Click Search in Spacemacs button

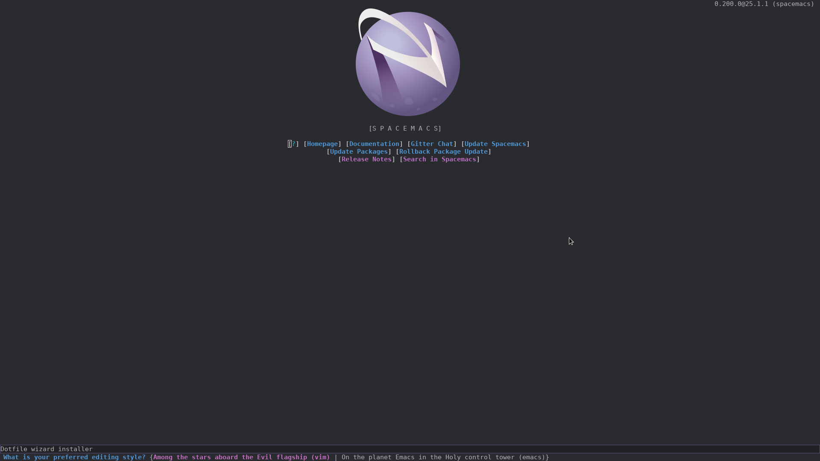[x=439, y=159]
